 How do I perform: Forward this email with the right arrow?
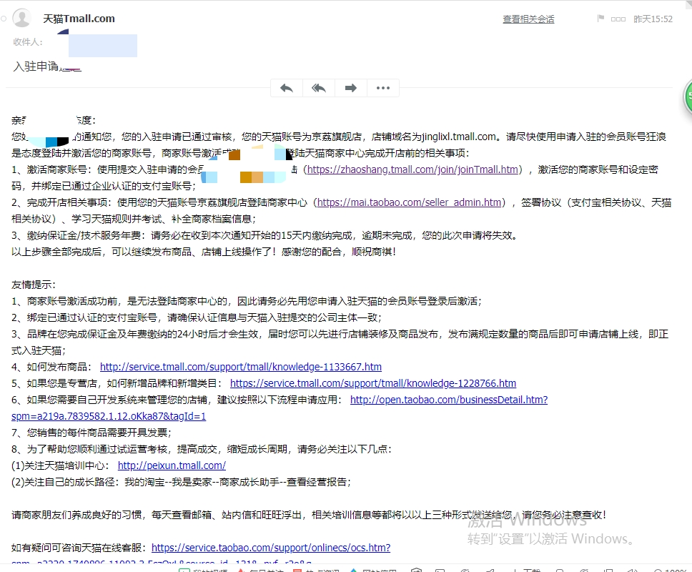click(x=351, y=88)
